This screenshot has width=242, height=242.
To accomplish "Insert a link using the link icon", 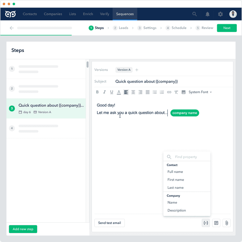I will click(169, 92).
